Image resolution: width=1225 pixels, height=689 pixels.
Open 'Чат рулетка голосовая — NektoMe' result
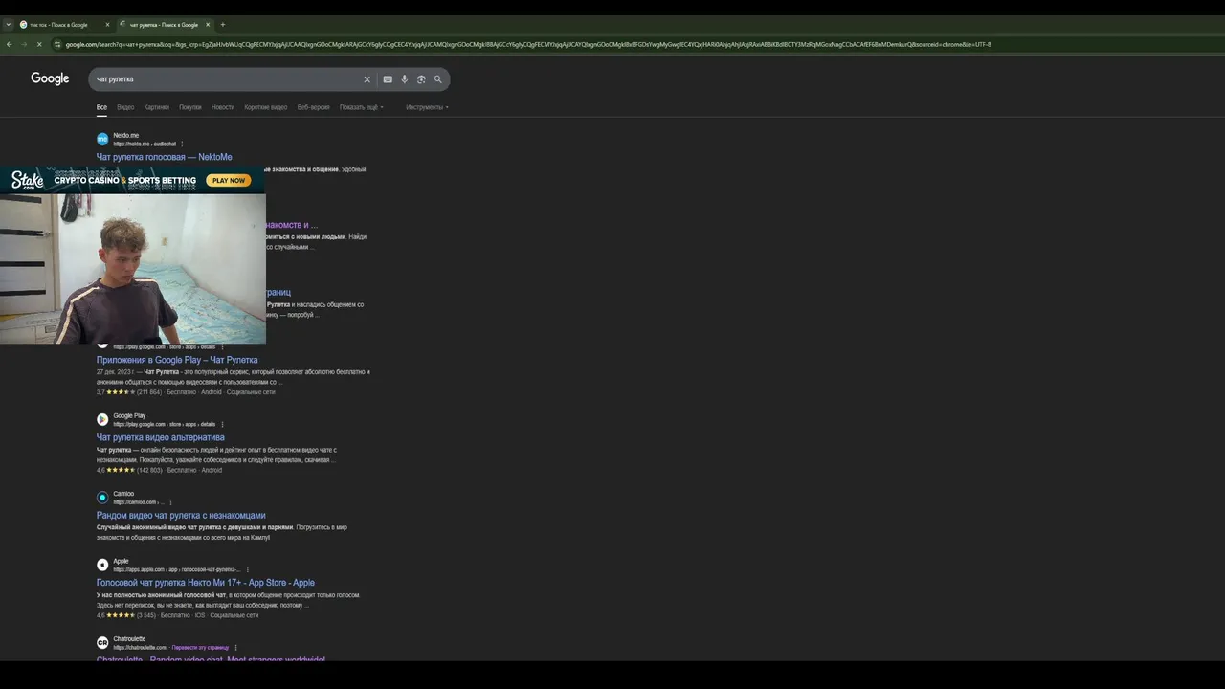point(164,157)
